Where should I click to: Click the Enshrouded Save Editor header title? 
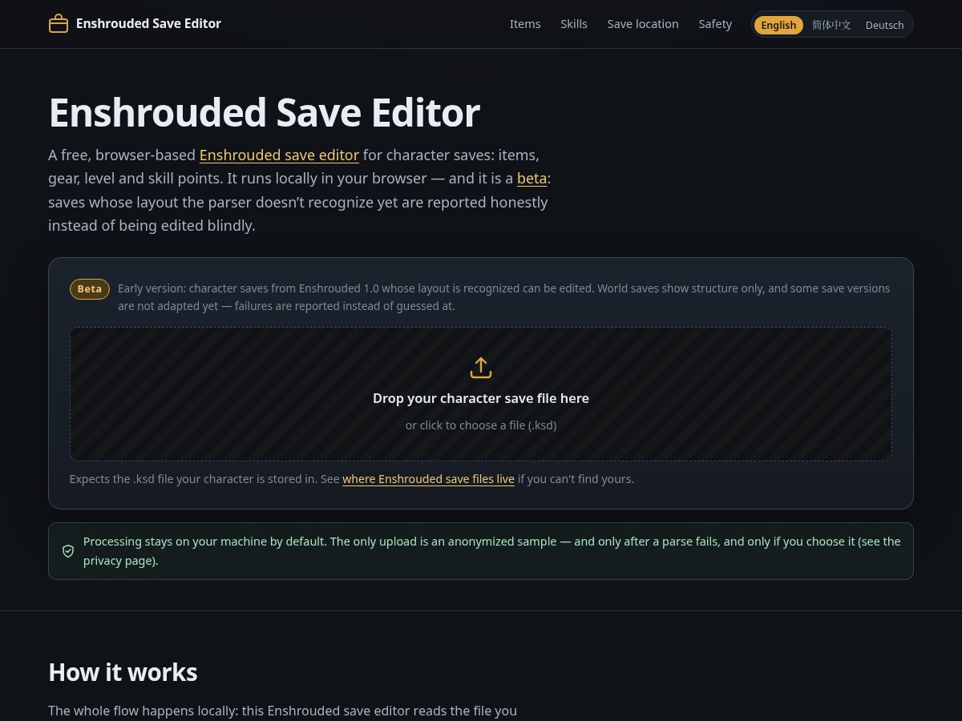(x=148, y=24)
